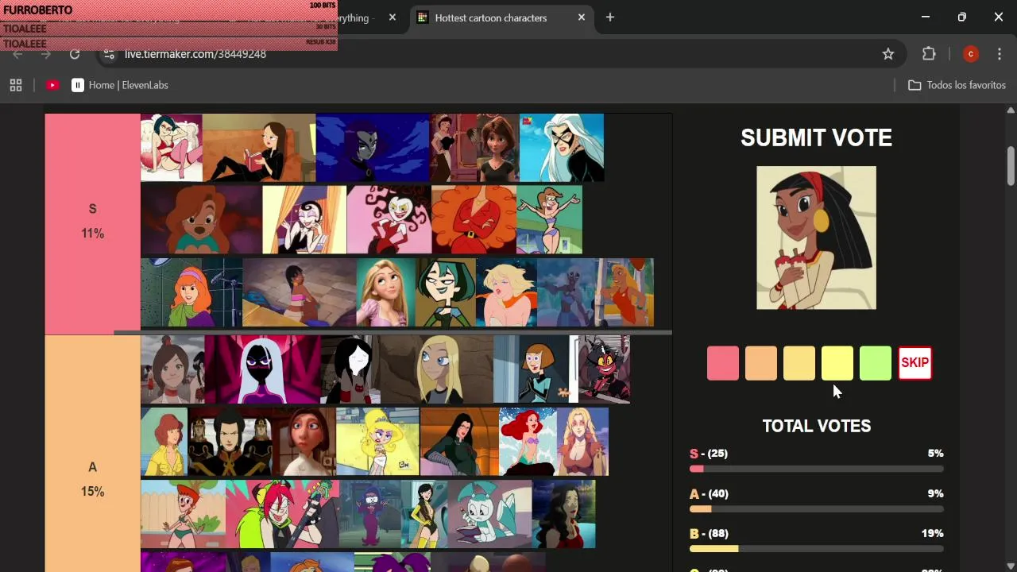Click the scrollbar up arrow
Viewport: 1017px width, 572px height.
tap(1011, 110)
